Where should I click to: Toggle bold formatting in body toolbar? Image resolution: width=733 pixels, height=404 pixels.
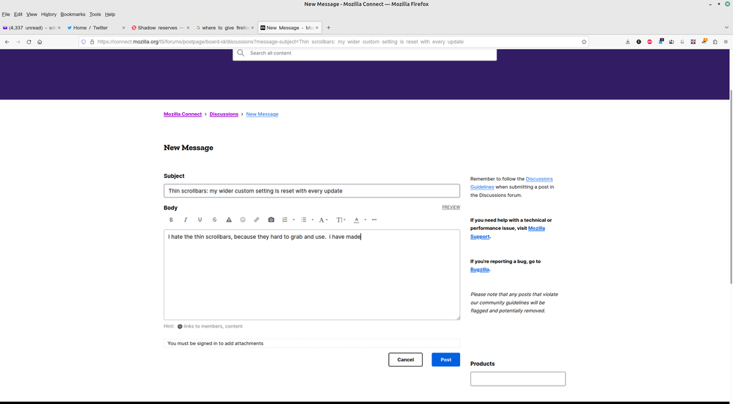tap(171, 220)
